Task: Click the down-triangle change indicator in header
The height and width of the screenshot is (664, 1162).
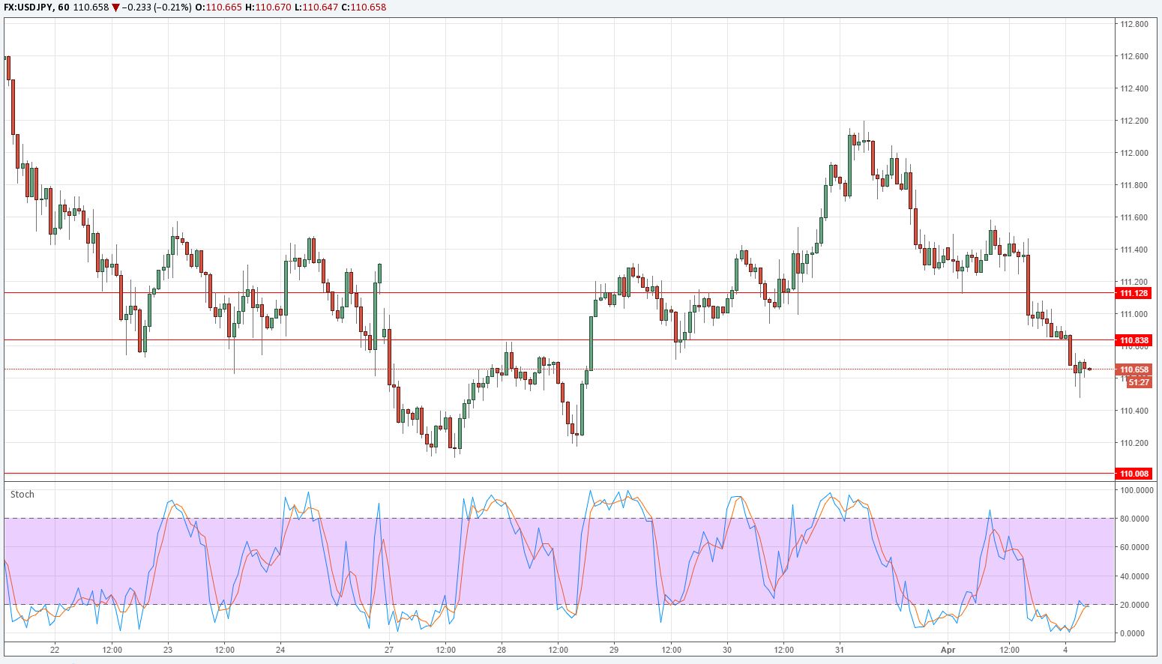Action: click(115, 7)
